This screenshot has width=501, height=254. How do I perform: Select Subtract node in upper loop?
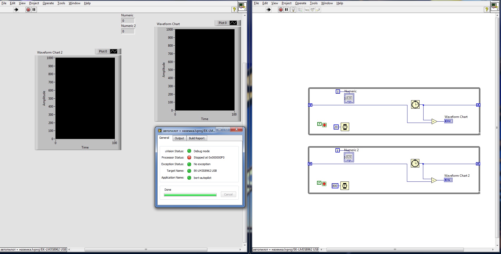pyautogui.click(x=434, y=121)
